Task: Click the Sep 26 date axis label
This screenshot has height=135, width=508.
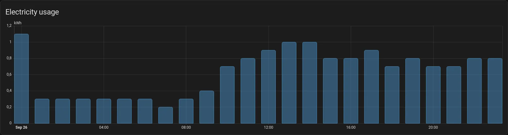Action: pyautogui.click(x=21, y=127)
